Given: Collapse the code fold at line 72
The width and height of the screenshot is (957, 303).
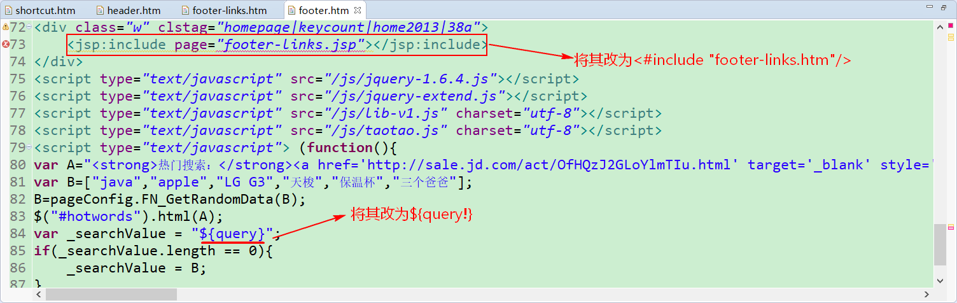Looking at the screenshot, I should (x=29, y=27).
